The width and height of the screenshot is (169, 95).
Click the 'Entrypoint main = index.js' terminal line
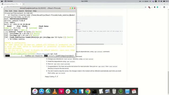pyautogui.click(x=16, y=30)
